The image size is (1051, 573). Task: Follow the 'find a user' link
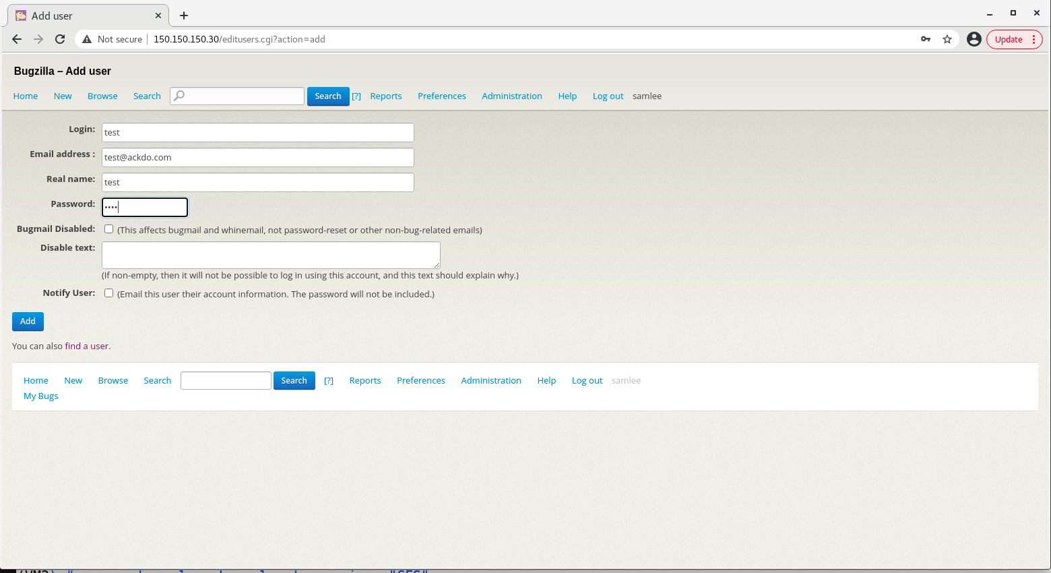[86, 346]
